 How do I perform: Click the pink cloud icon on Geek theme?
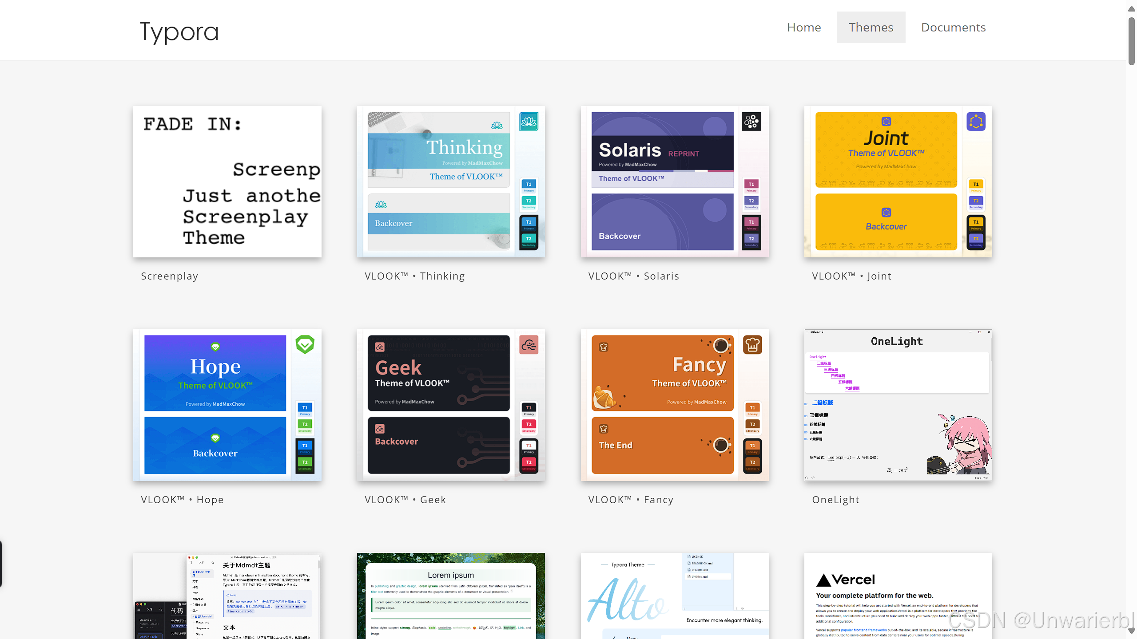529,345
